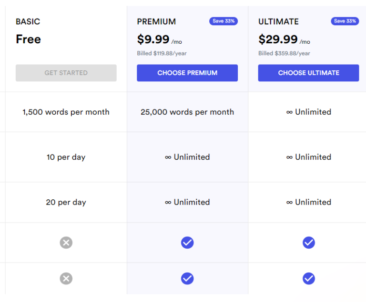This screenshot has height=302, width=366.
Task: Click the 1,500 words per month cell
Action: (x=66, y=112)
